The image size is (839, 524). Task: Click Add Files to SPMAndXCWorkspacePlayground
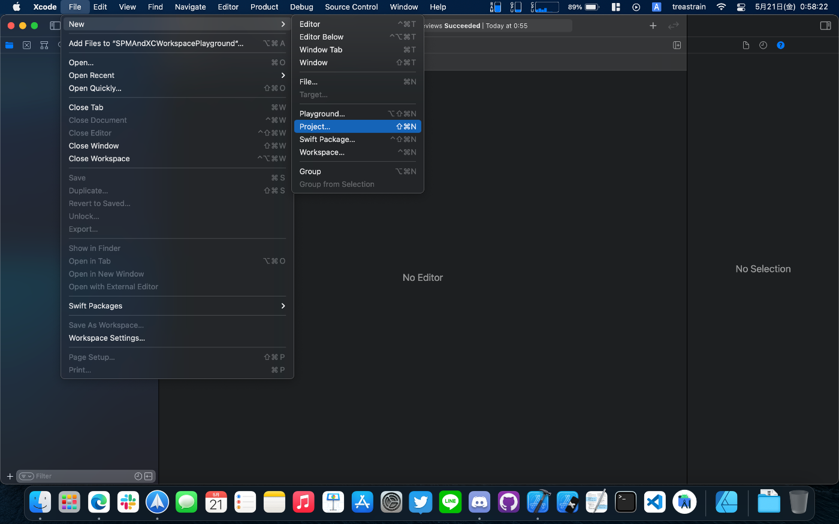pyautogui.click(x=177, y=44)
